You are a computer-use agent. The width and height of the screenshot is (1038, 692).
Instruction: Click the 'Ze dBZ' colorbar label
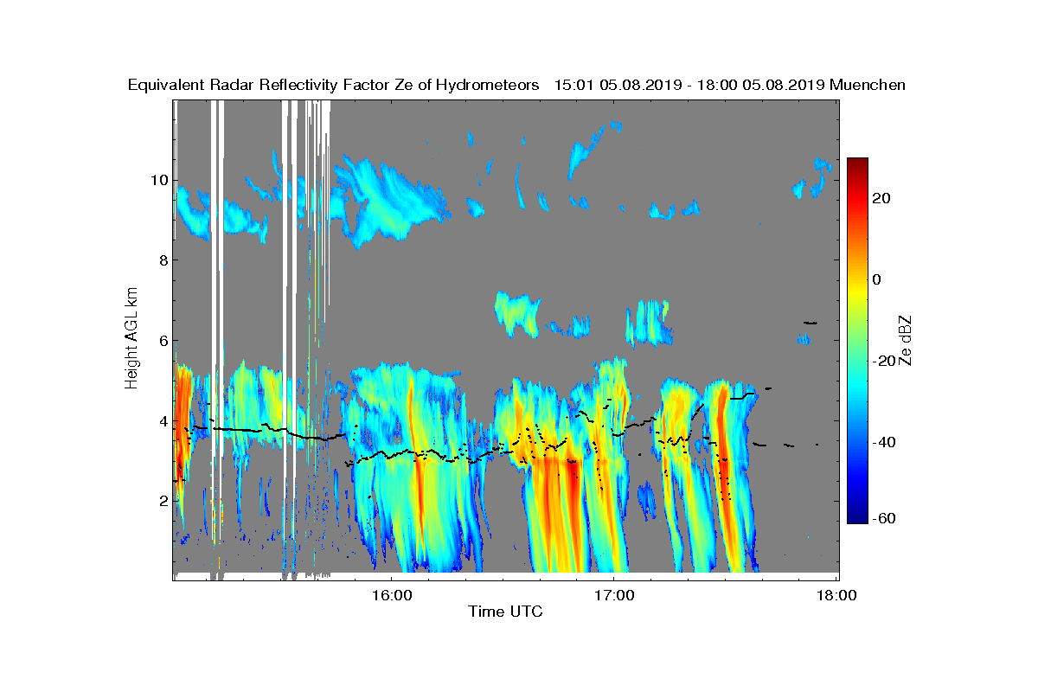(907, 340)
